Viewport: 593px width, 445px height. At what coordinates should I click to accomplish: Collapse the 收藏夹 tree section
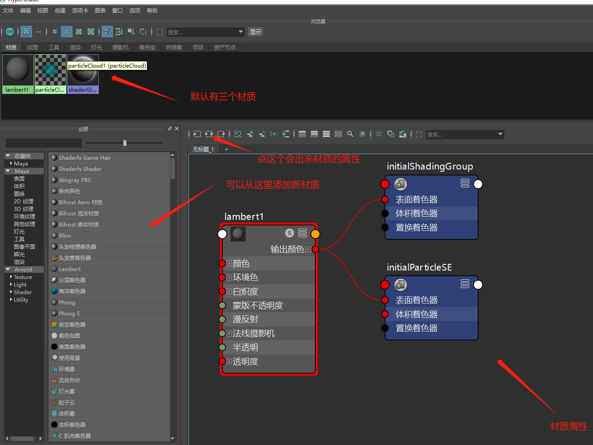[8, 156]
